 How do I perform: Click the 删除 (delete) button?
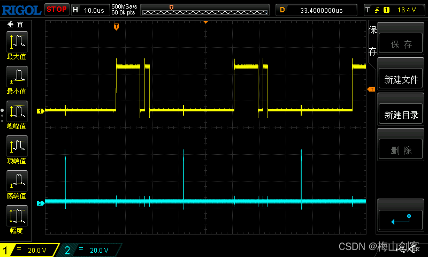(401, 149)
